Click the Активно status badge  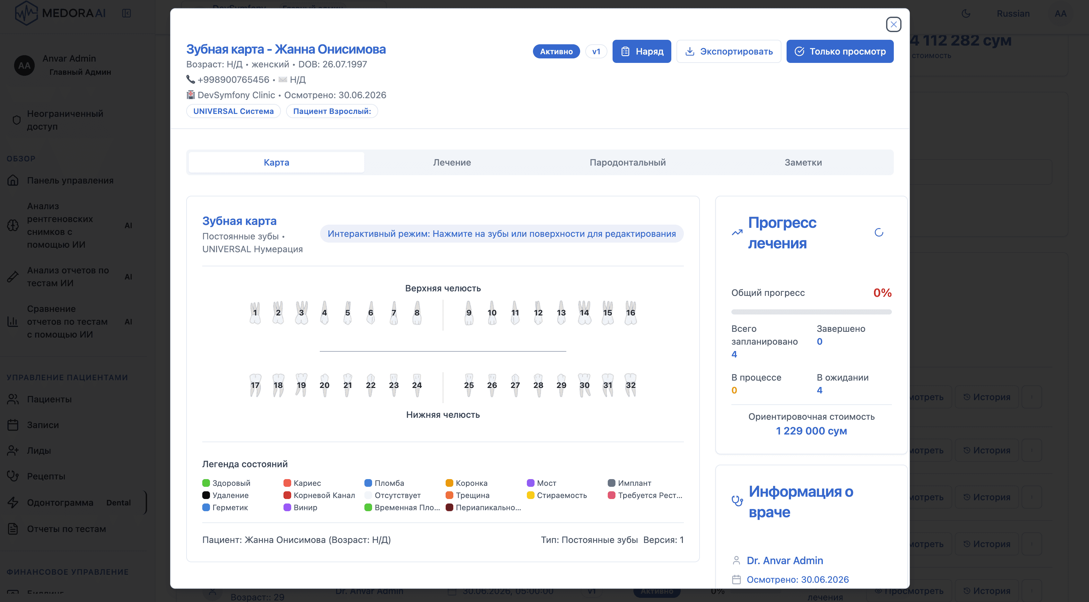(x=556, y=52)
